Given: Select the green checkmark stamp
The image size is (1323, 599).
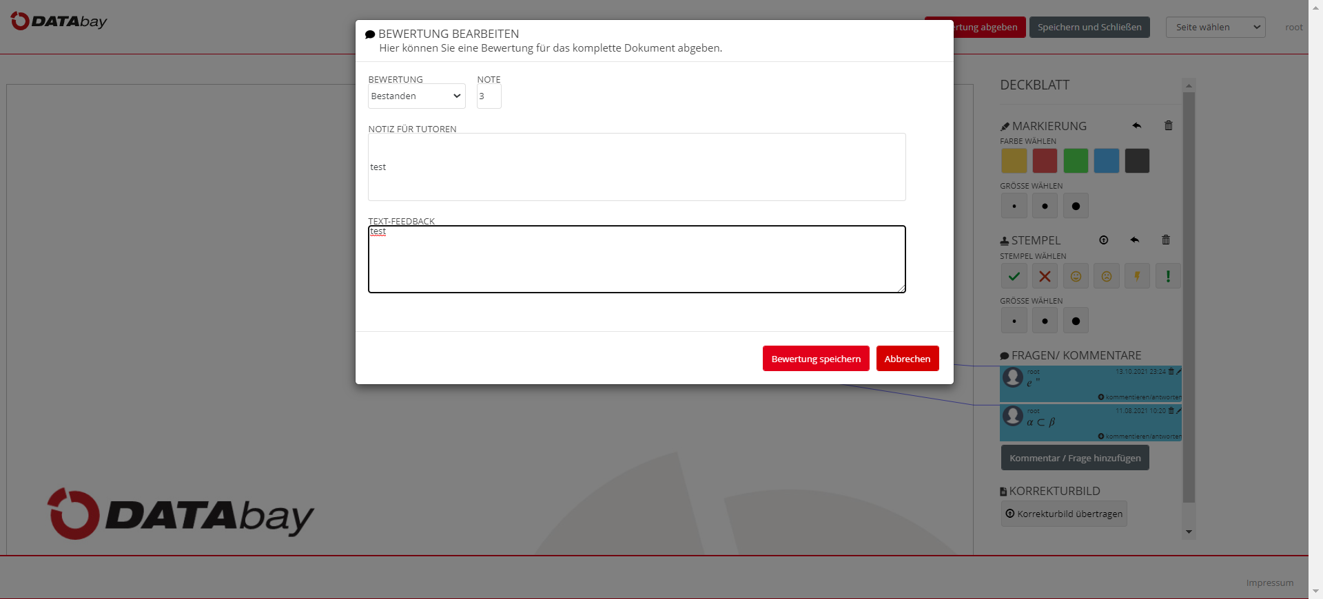Looking at the screenshot, I should (x=1014, y=276).
